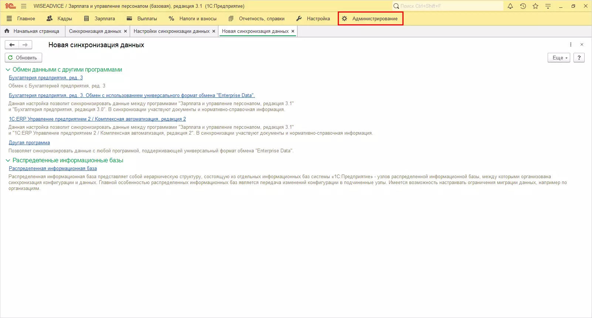Close the Синхронизация данных tab

click(125, 31)
